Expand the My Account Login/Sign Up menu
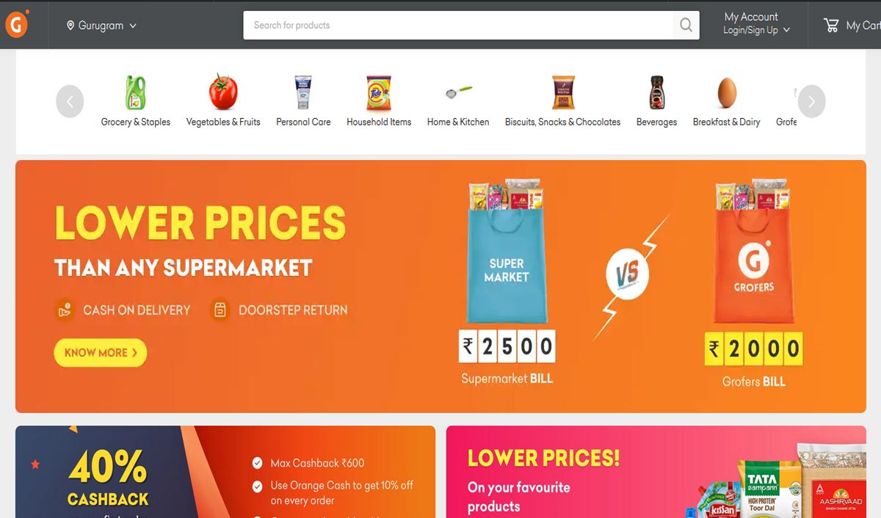The image size is (881, 518). click(756, 23)
